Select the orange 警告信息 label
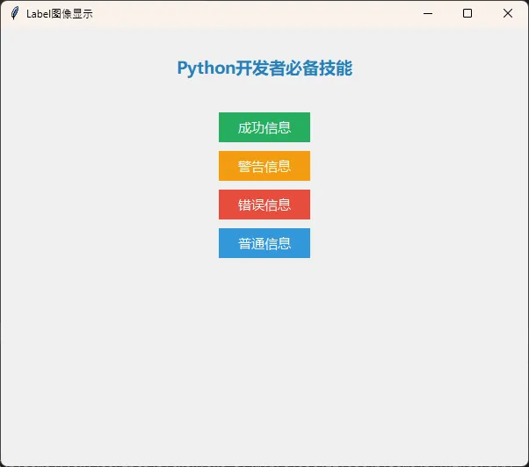Viewport: 529px width, 467px height. pyautogui.click(x=264, y=166)
